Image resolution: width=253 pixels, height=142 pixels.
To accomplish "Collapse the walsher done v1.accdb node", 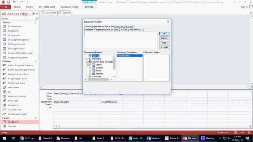I will click(x=87, y=62).
